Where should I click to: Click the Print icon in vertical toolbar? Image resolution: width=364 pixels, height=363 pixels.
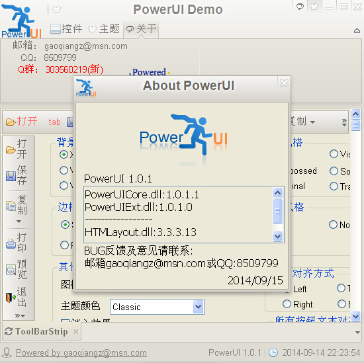[x=11, y=243]
